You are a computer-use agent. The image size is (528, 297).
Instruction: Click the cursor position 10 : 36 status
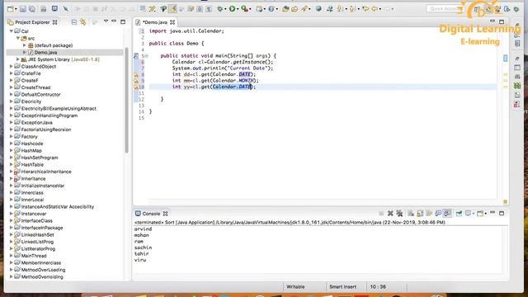coord(378,287)
